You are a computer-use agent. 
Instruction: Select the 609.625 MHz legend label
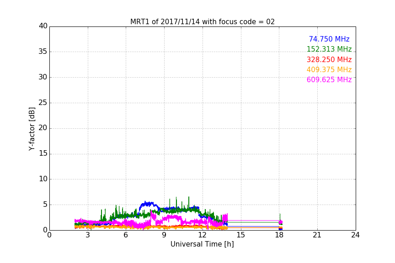click(329, 80)
